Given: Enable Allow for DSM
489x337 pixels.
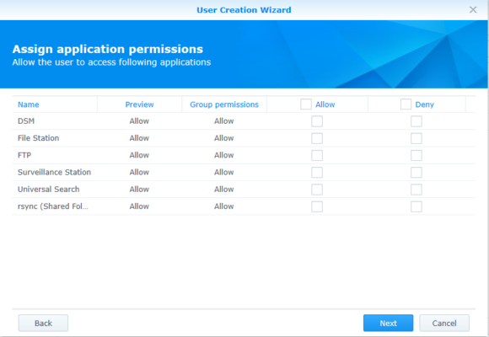Looking at the screenshot, I should point(317,121).
